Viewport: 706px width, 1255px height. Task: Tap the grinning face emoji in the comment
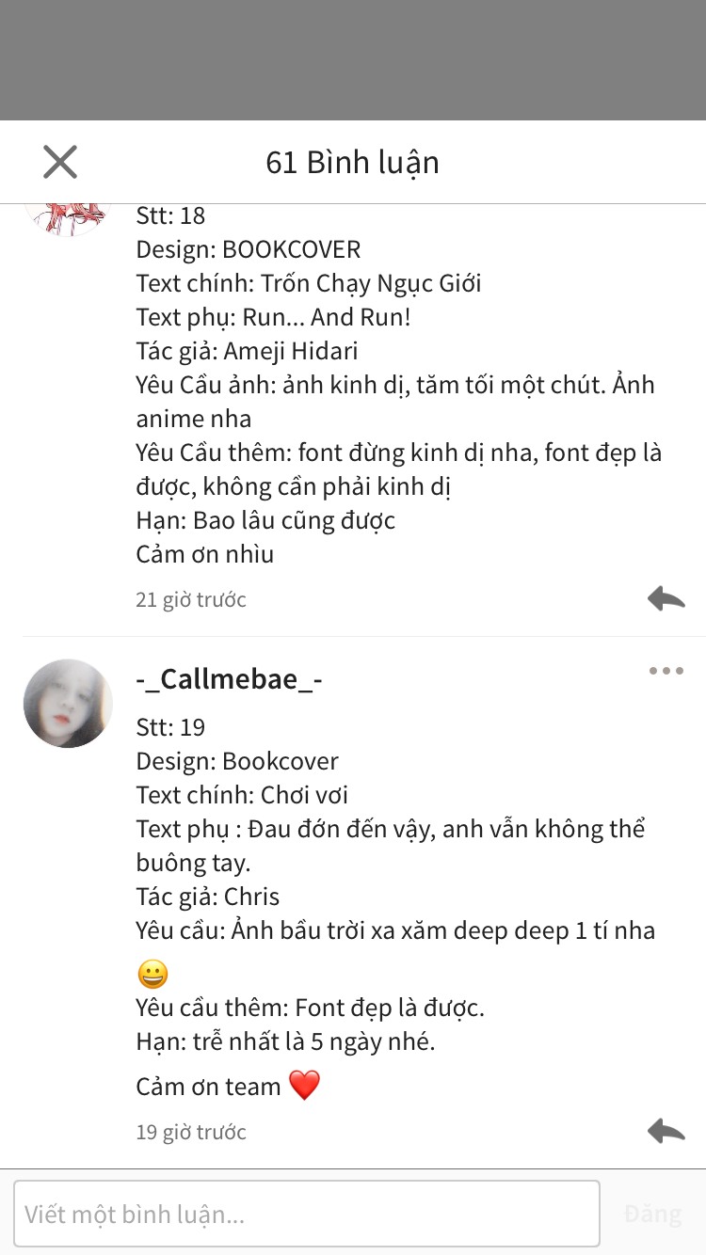(x=152, y=973)
